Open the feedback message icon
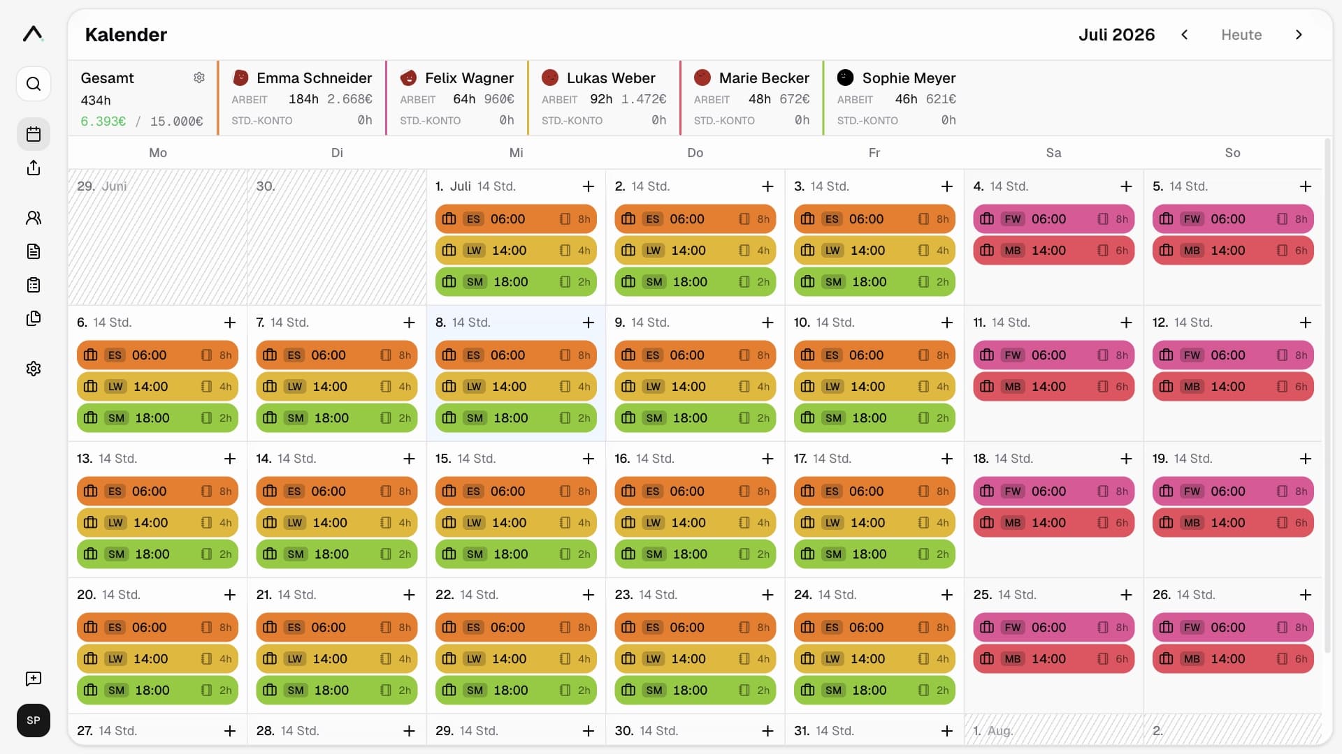The width and height of the screenshot is (1342, 754). click(34, 679)
